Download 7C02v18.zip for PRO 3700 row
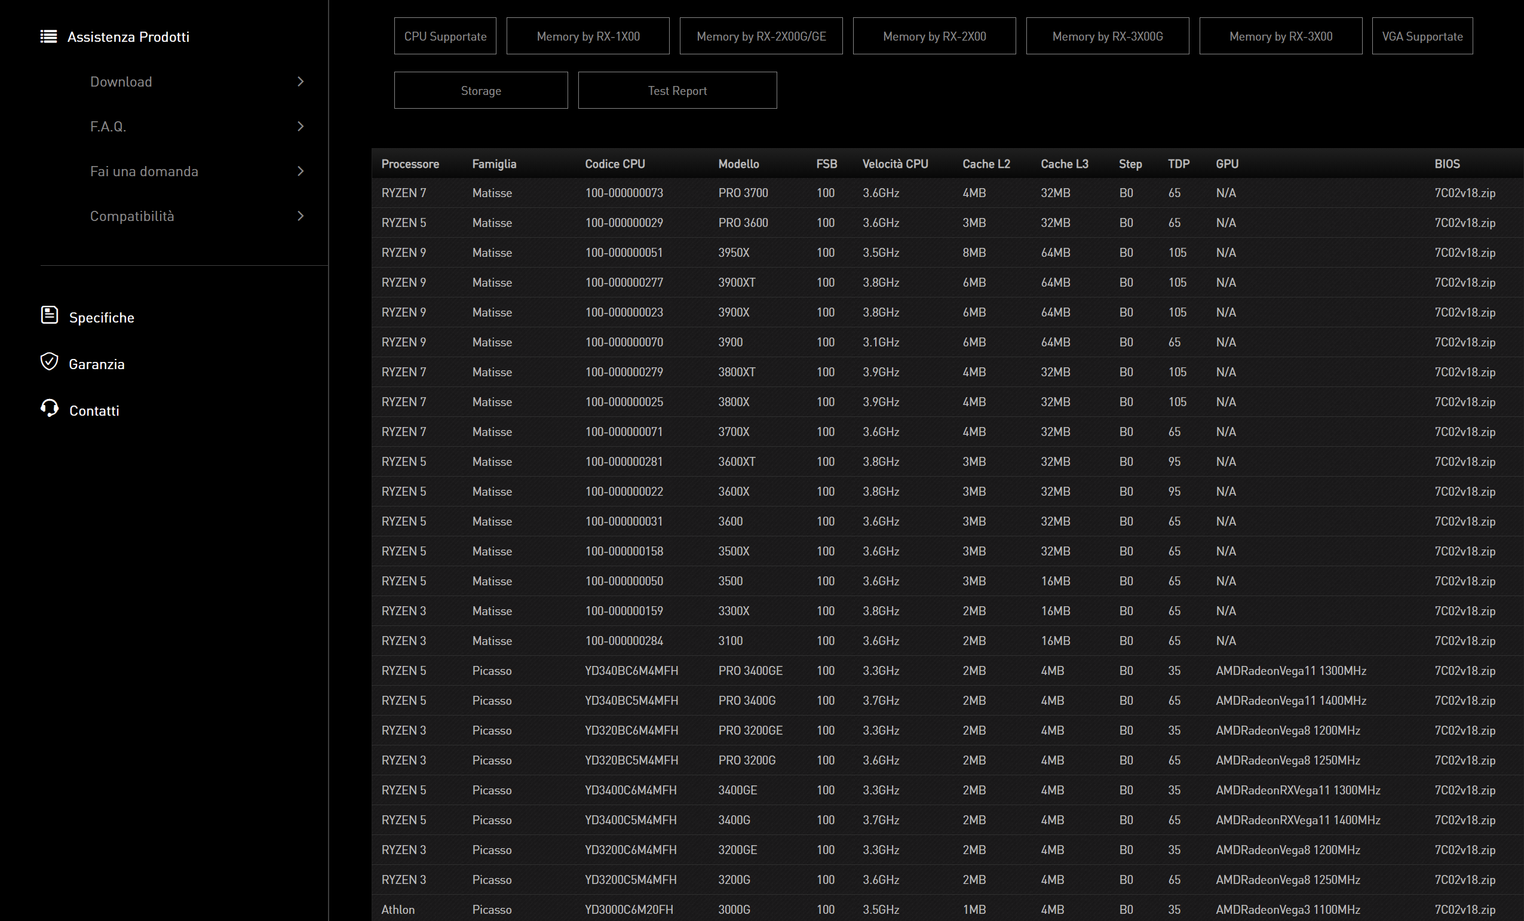This screenshot has width=1524, height=921. click(x=1465, y=193)
